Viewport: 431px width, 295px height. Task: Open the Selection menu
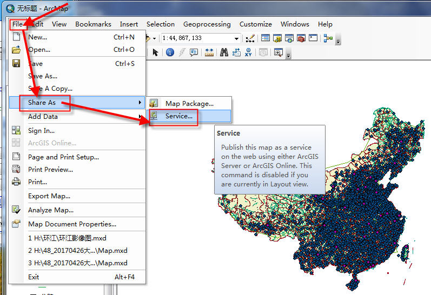click(x=161, y=24)
